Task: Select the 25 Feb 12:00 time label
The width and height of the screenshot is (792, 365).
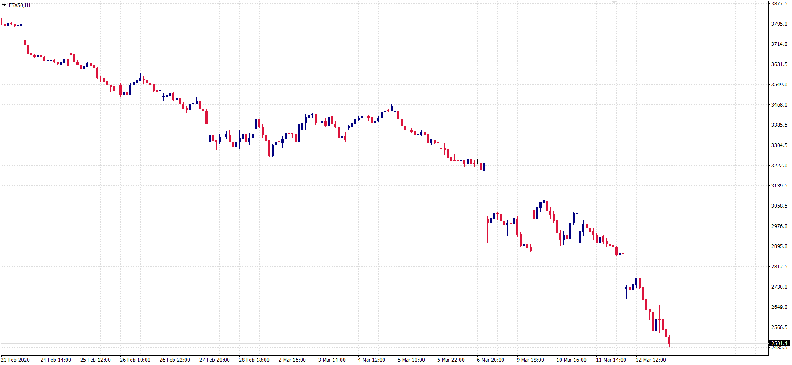Action: pyautogui.click(x=95, y=360)
